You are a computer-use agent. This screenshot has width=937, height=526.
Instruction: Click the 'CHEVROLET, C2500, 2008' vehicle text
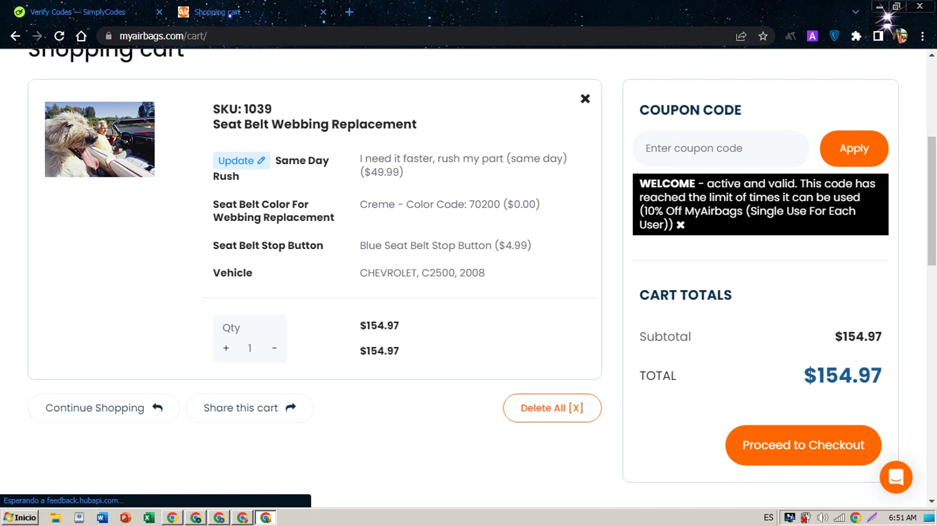pos(422,273)
